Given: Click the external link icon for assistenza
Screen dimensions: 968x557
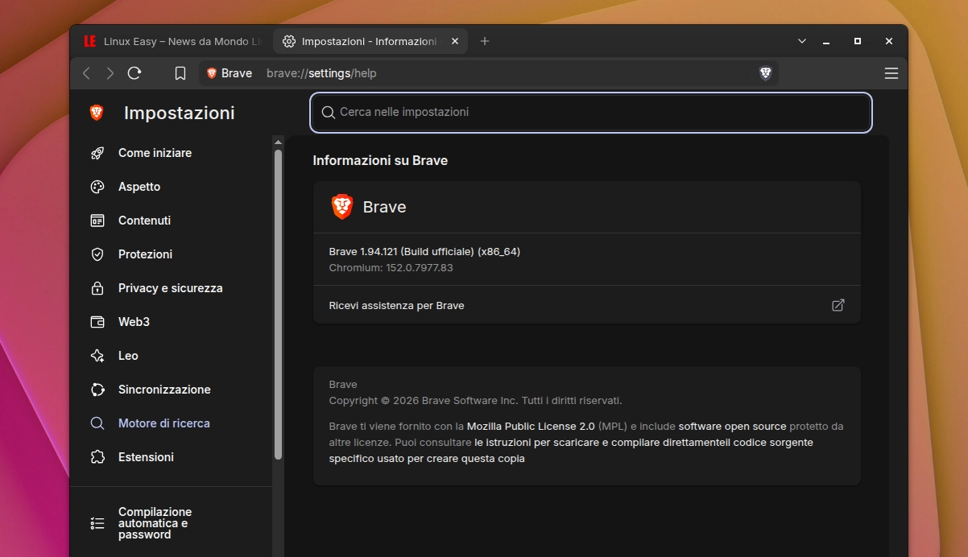Looking at the screenshot, I should (838, 305).
